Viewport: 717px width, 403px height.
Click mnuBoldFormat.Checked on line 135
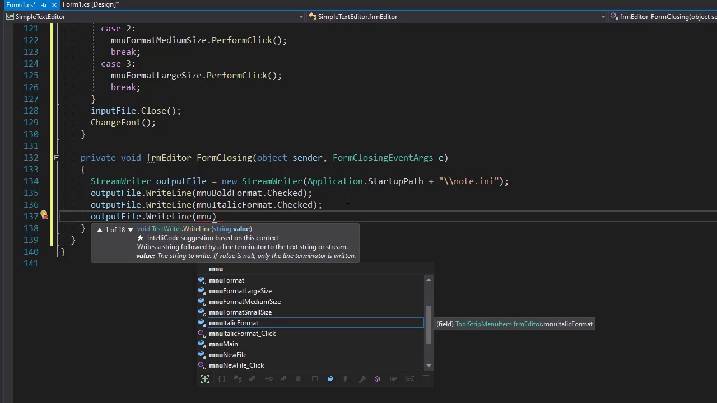pyautogui.click(x=249, y=193)
